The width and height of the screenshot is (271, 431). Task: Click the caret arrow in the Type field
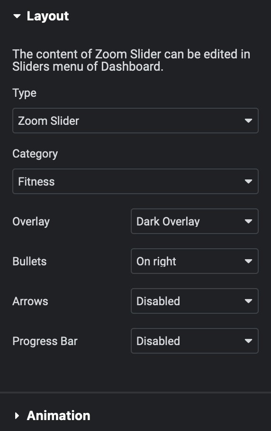tap(249, 121)
